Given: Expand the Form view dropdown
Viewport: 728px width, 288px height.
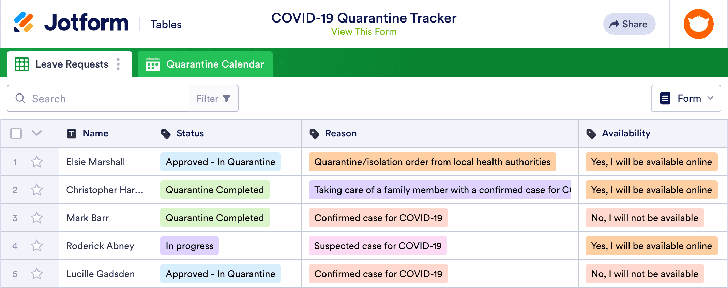Looking at the screenshot, I should (711, 98).
